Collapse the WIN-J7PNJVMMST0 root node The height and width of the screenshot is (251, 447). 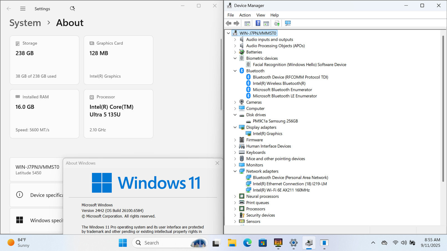coord(228,33)
